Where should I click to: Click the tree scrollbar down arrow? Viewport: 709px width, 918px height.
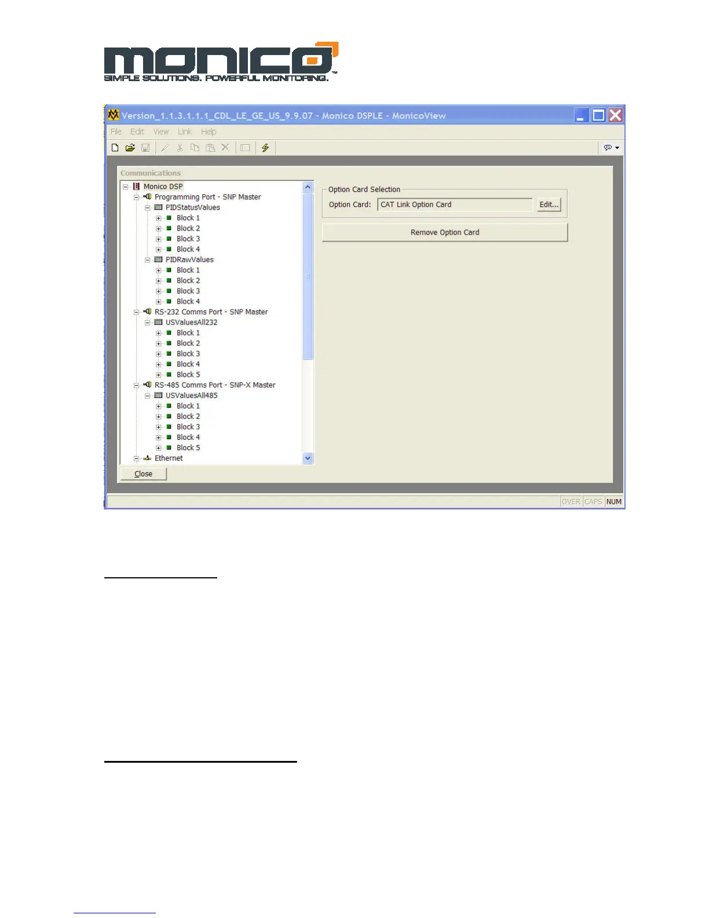pyautogui.click(x=308, y=458)
